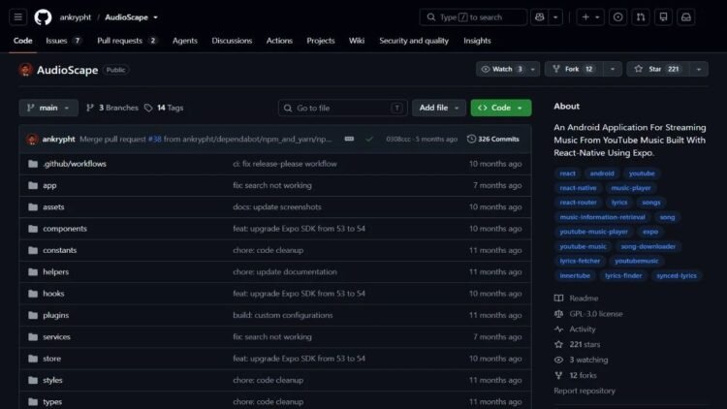The height and width of the screenshot is (409, 727).
Task: Open the Copilot dropdown arrow
Action: pos(555,17)
